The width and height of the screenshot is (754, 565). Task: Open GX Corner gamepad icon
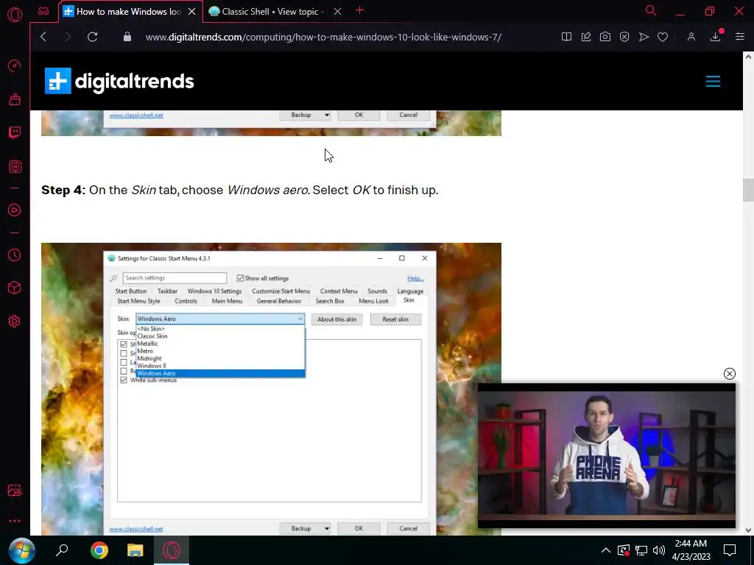click(43, 11)
